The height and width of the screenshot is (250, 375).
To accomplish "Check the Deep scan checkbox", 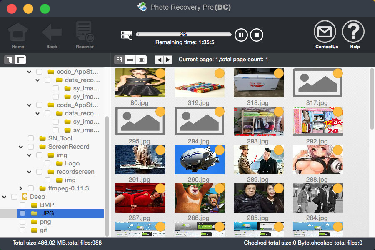I will pyautogui.click(x=14, y=197).
